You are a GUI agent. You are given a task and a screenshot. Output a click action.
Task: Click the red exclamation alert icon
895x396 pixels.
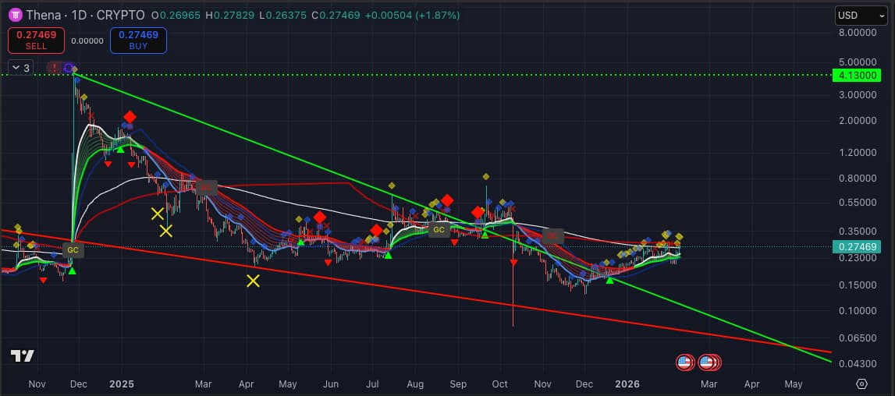(54, 68)
